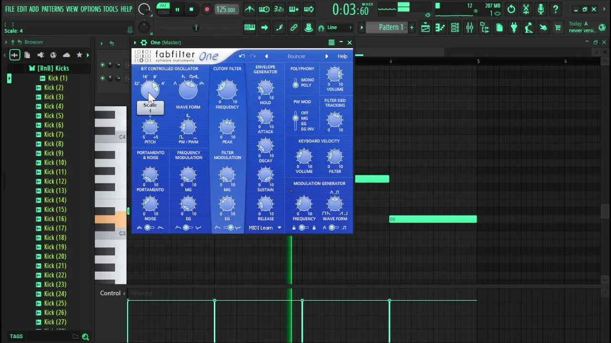
Task: Click the cutoff FREQUENCY knob
Action: click(227, 90)
